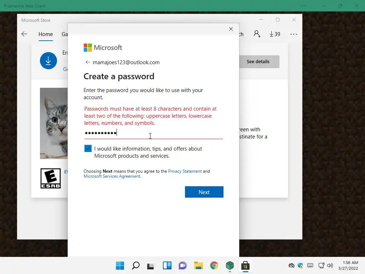Close the Create a password dialog
Screen dimensions: 365x274
click(231, 29)
